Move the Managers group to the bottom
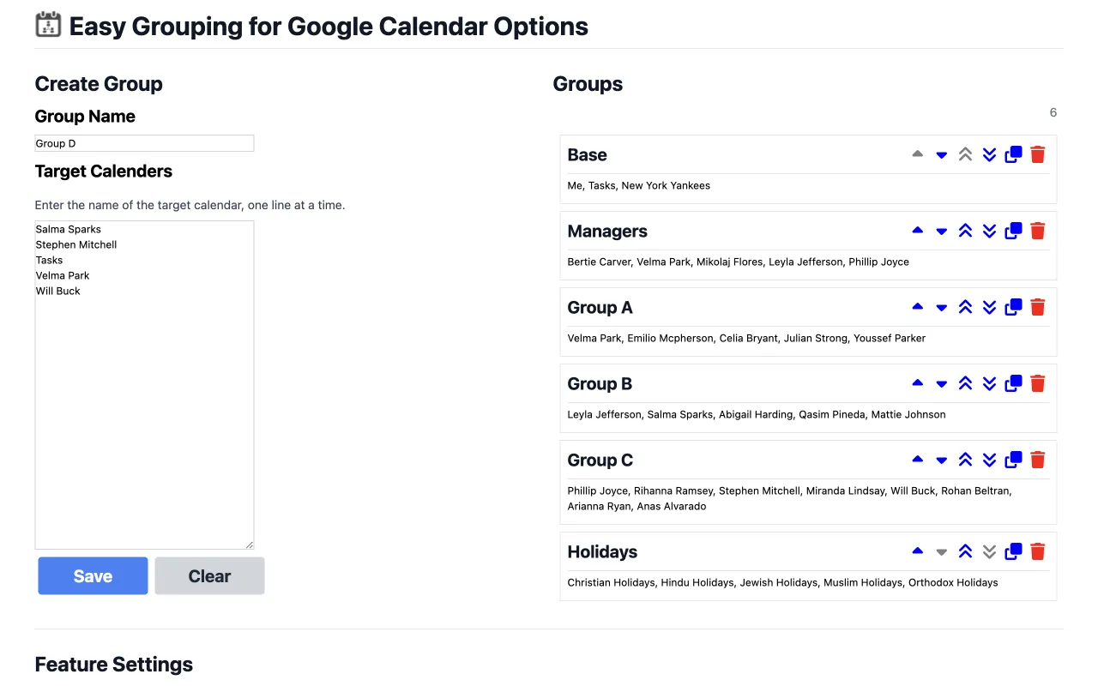Screen dimensions: 1098x686 tap(989, 231)
